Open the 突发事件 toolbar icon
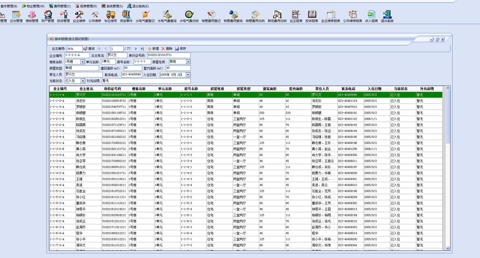Image resolution: width=480 pixels, height=258 pixels. coord(126,16)
